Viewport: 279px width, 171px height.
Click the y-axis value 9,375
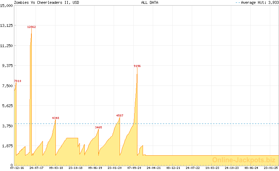[x=7, y=66]
